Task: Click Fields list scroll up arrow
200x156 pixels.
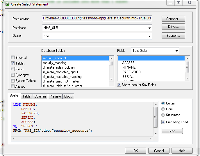Action: pyautogui.click(x=187, y=58)
